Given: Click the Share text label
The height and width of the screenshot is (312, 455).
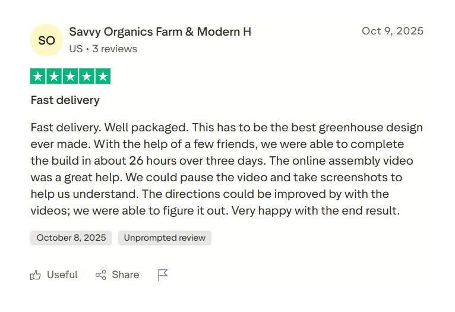Looking at the screenshot, I should 125,275.
